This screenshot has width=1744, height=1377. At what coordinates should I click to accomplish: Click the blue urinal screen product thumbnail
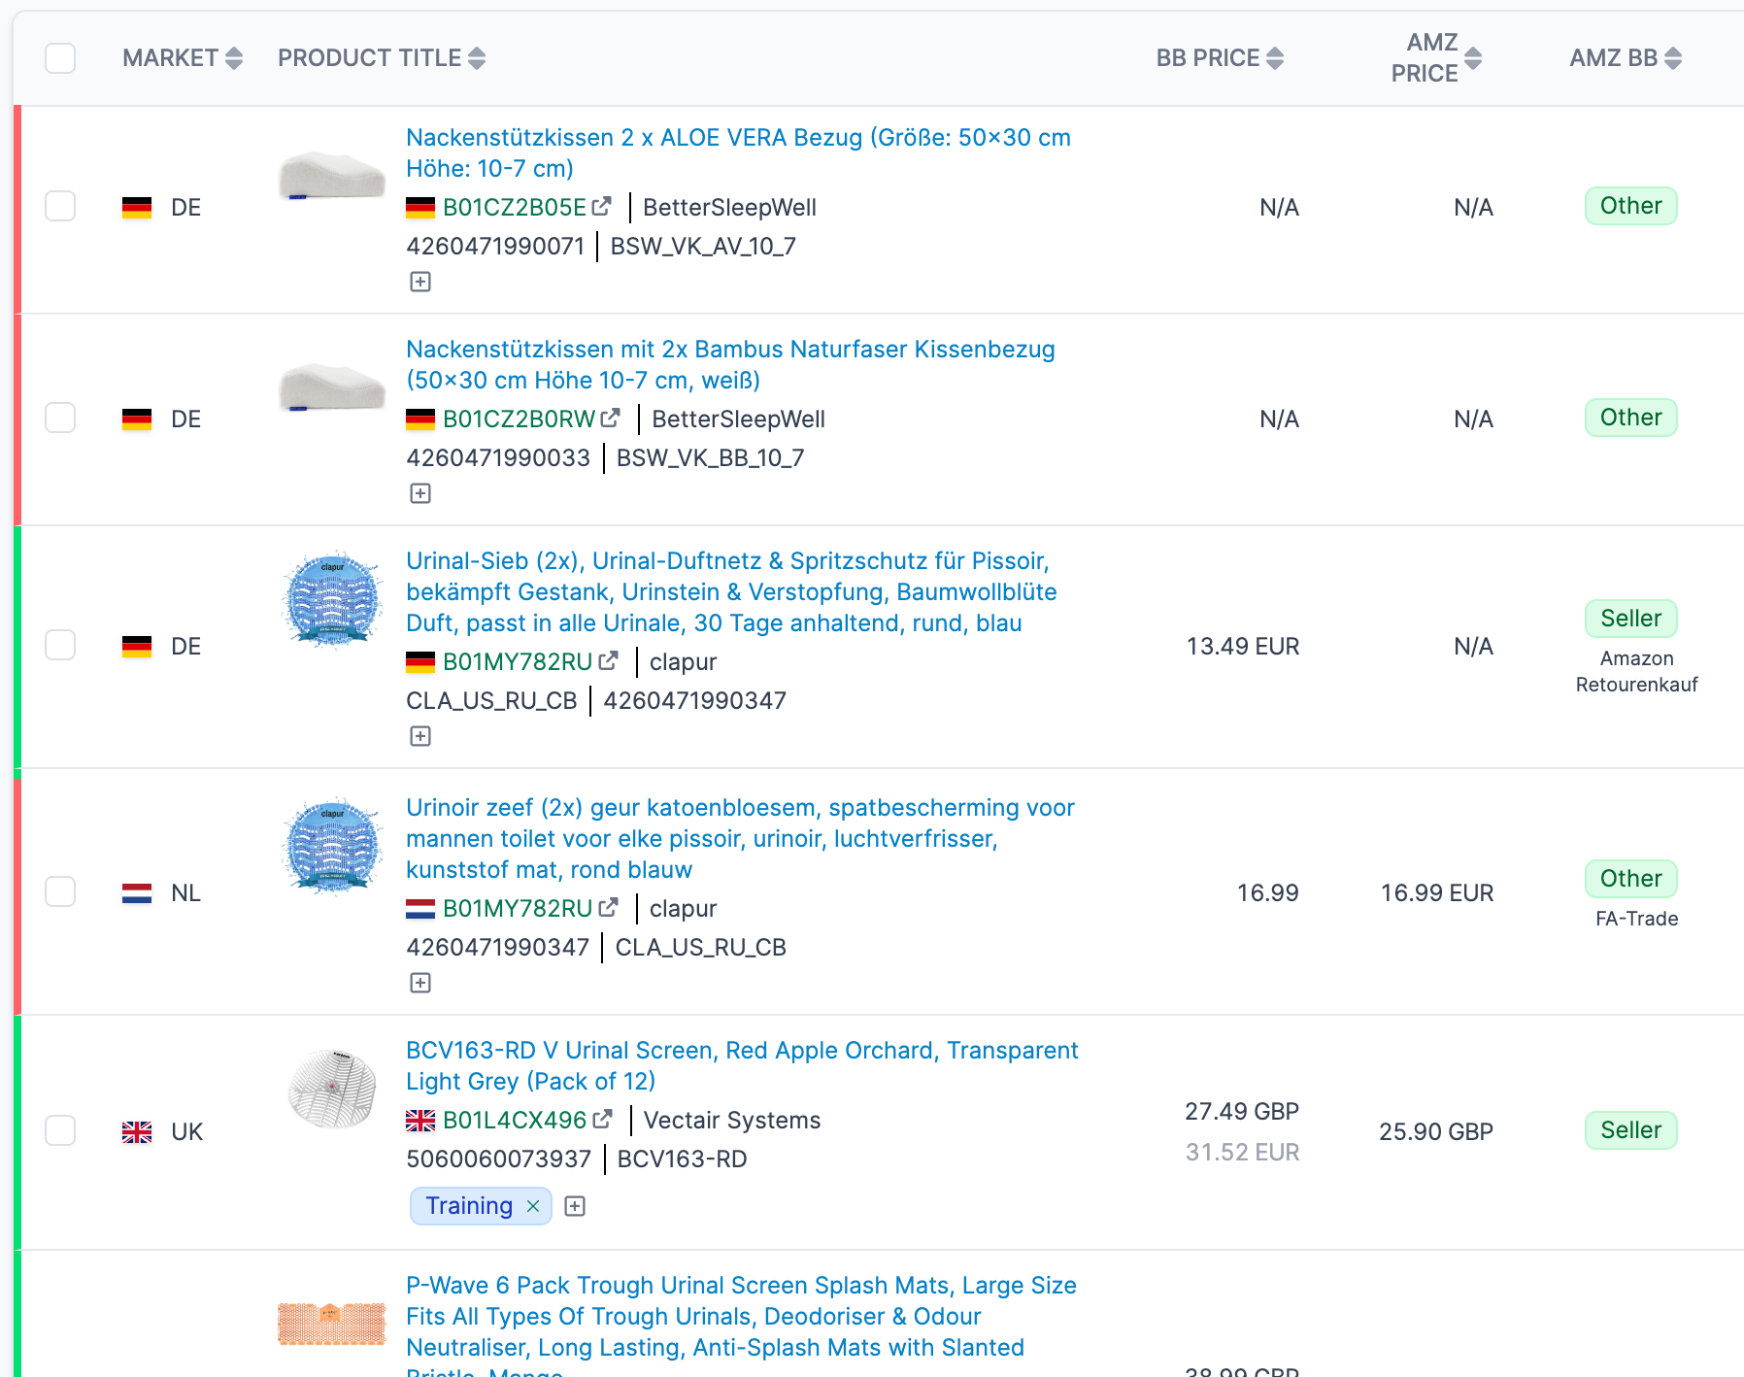click(331, 599)
